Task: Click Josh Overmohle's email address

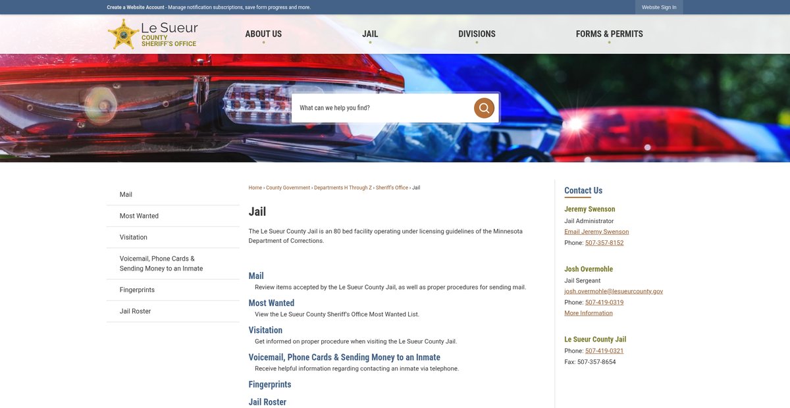Action: [613, 291]
